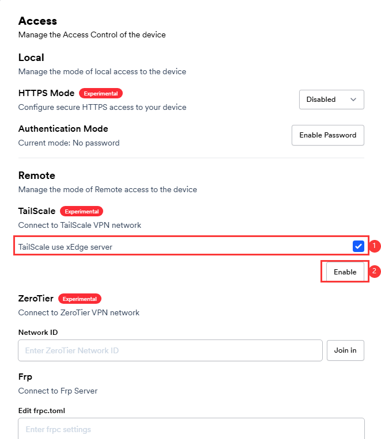The width and height of the screenshot is (381, 439).
Task: Click the Experimental badge beside HTTPS Mode
Action: tap(101, 93)
